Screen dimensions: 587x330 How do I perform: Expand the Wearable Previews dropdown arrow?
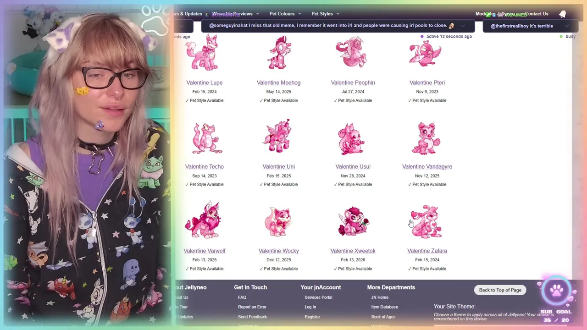[258, 14]
